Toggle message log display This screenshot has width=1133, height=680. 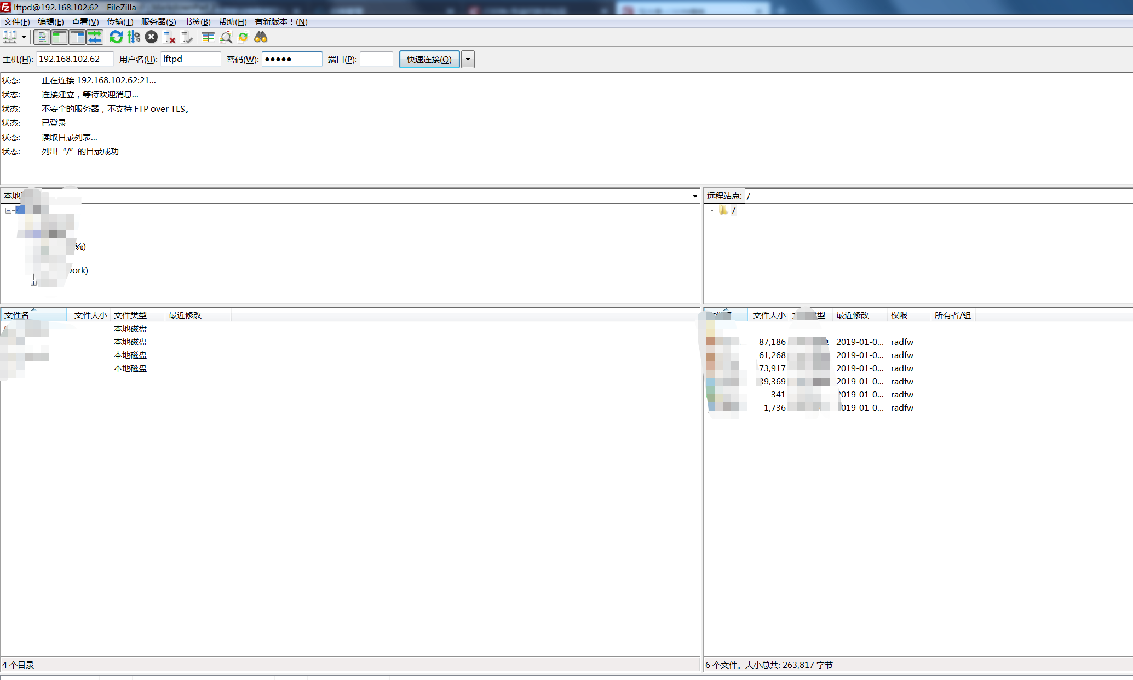point(42,37)
